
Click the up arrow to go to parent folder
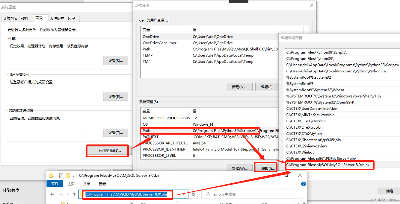tap(74, 194)
